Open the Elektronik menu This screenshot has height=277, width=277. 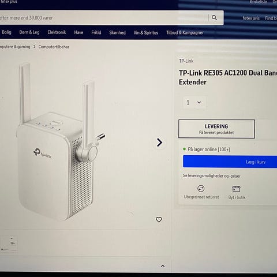57,32
